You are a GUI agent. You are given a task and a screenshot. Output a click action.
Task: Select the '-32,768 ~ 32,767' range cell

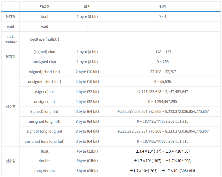163,72
